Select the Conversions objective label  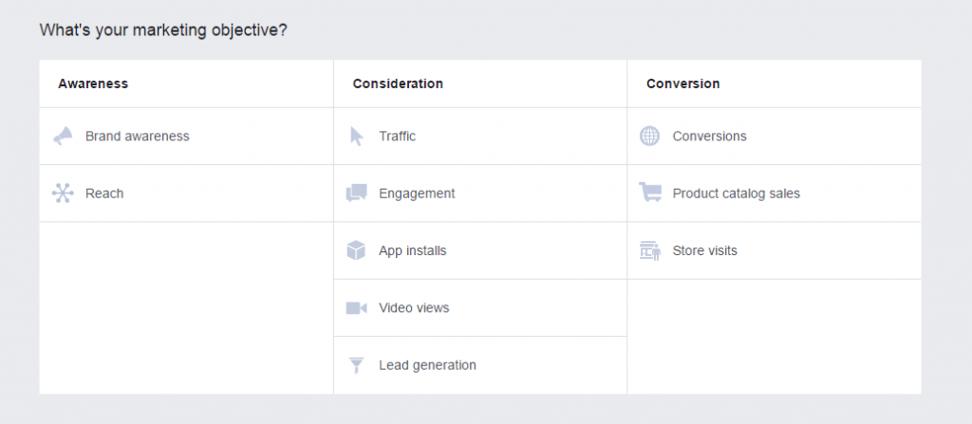(710, 136)
